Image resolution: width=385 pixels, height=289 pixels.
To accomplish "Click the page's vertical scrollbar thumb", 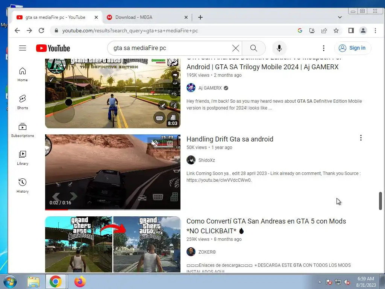I will point(380,201).
